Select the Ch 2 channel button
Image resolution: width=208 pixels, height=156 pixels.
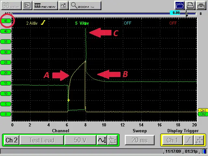click(x=11, y=140)
